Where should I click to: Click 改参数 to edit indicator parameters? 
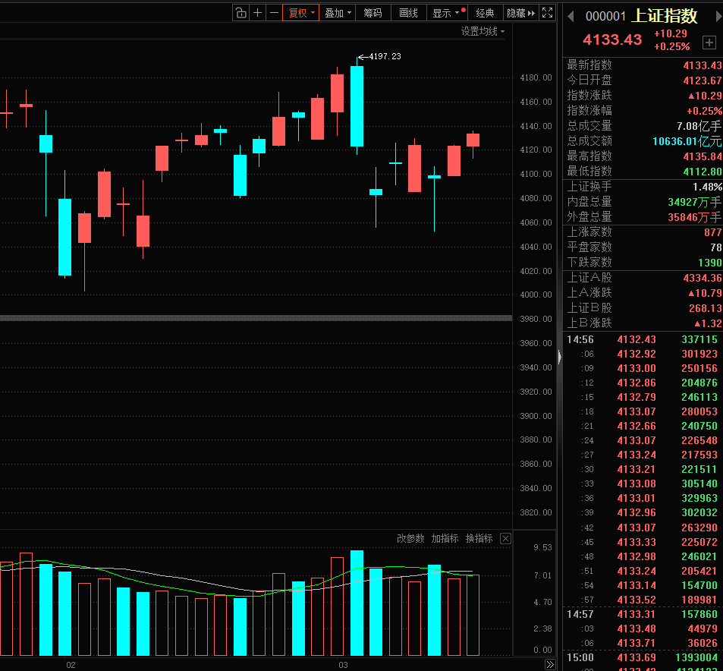click(x=410, y=539)
